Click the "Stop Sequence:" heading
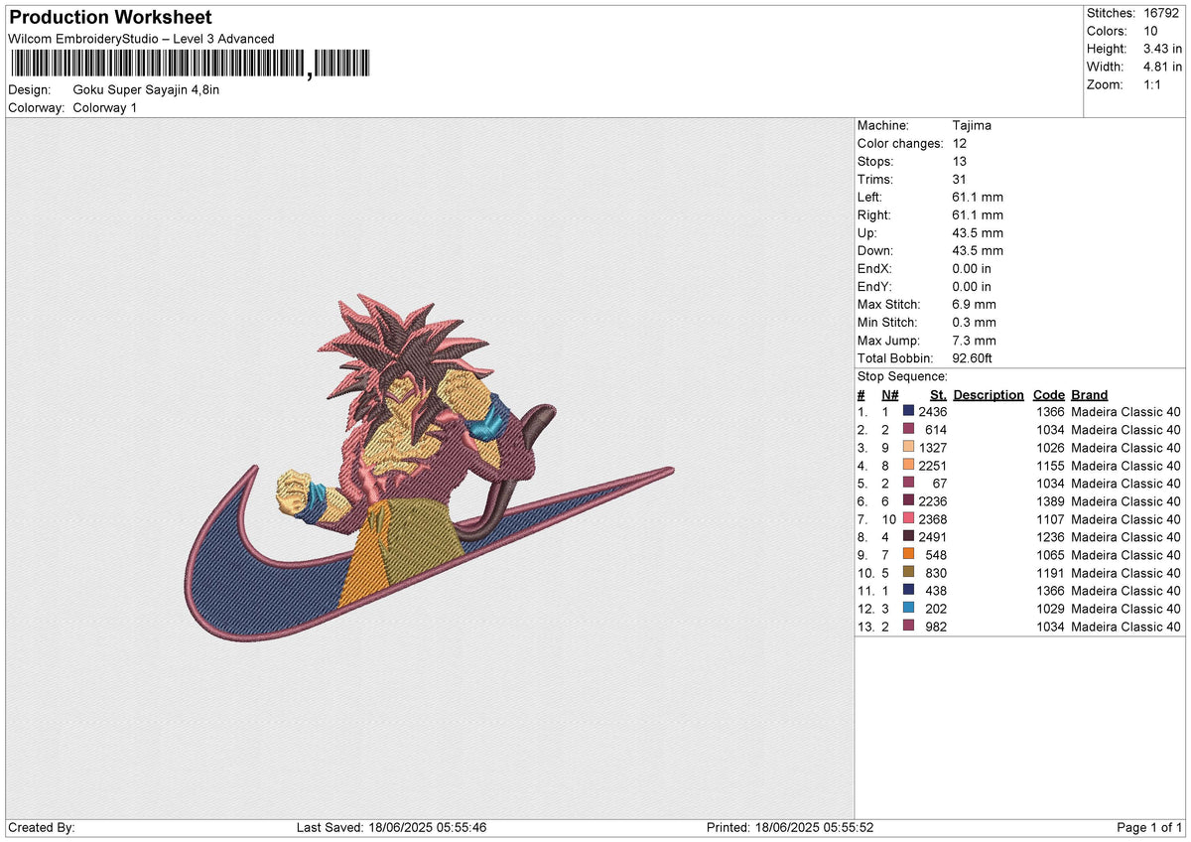The width and height of the screenshot is (1191, 842). coord(902,376)
